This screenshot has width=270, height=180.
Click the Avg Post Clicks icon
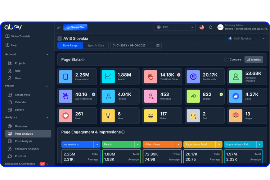click(x=66, y=96)
